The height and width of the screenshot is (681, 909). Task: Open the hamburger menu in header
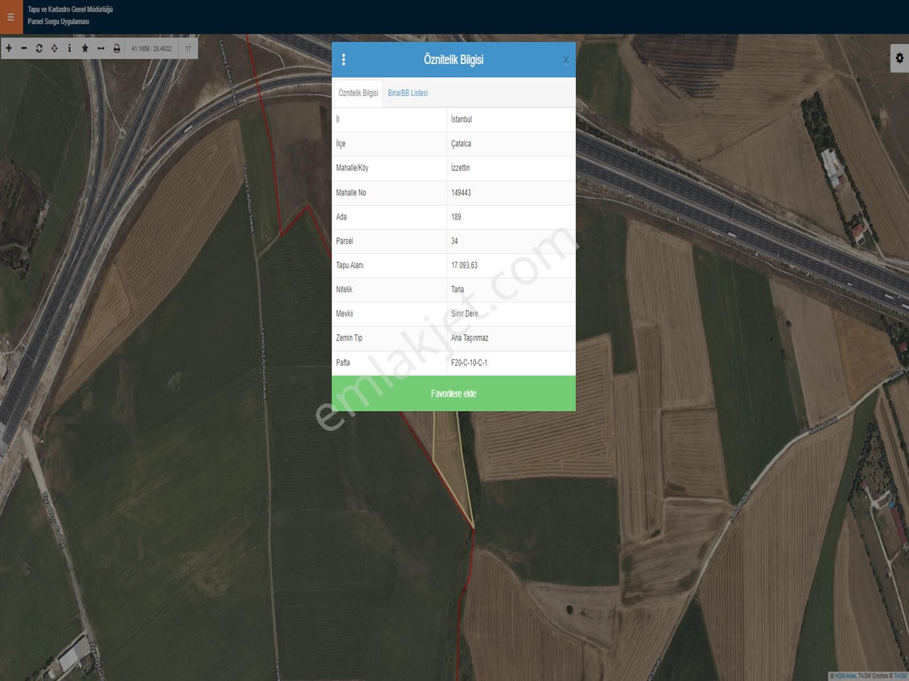pos(11,17)
